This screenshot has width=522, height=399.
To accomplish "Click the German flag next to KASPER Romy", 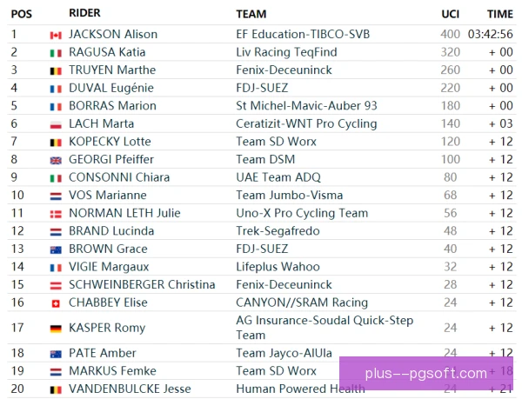I will pyautogui.click(x=56, y=329).
